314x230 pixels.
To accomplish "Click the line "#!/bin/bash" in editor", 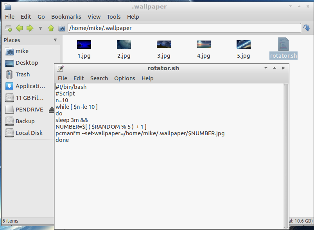I will (71, 87).
